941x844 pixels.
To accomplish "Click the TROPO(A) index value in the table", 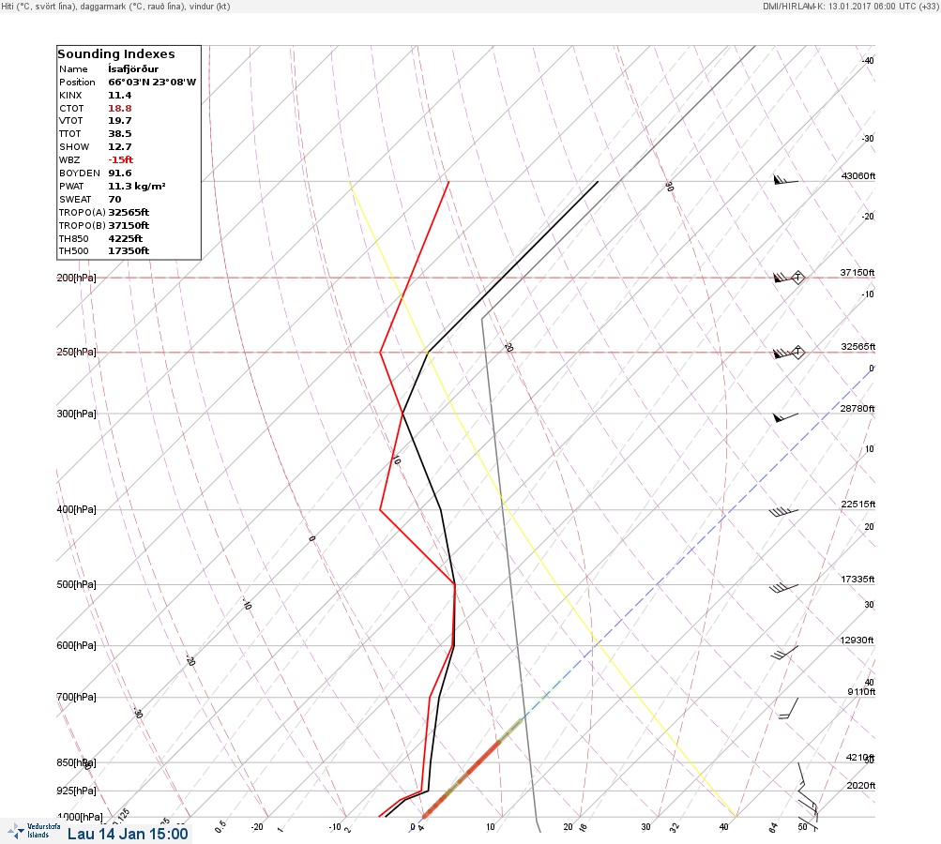I will tap(129, 212).
